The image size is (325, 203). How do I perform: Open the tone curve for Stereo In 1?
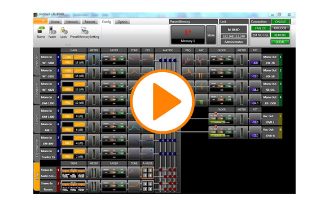point(134,173)
